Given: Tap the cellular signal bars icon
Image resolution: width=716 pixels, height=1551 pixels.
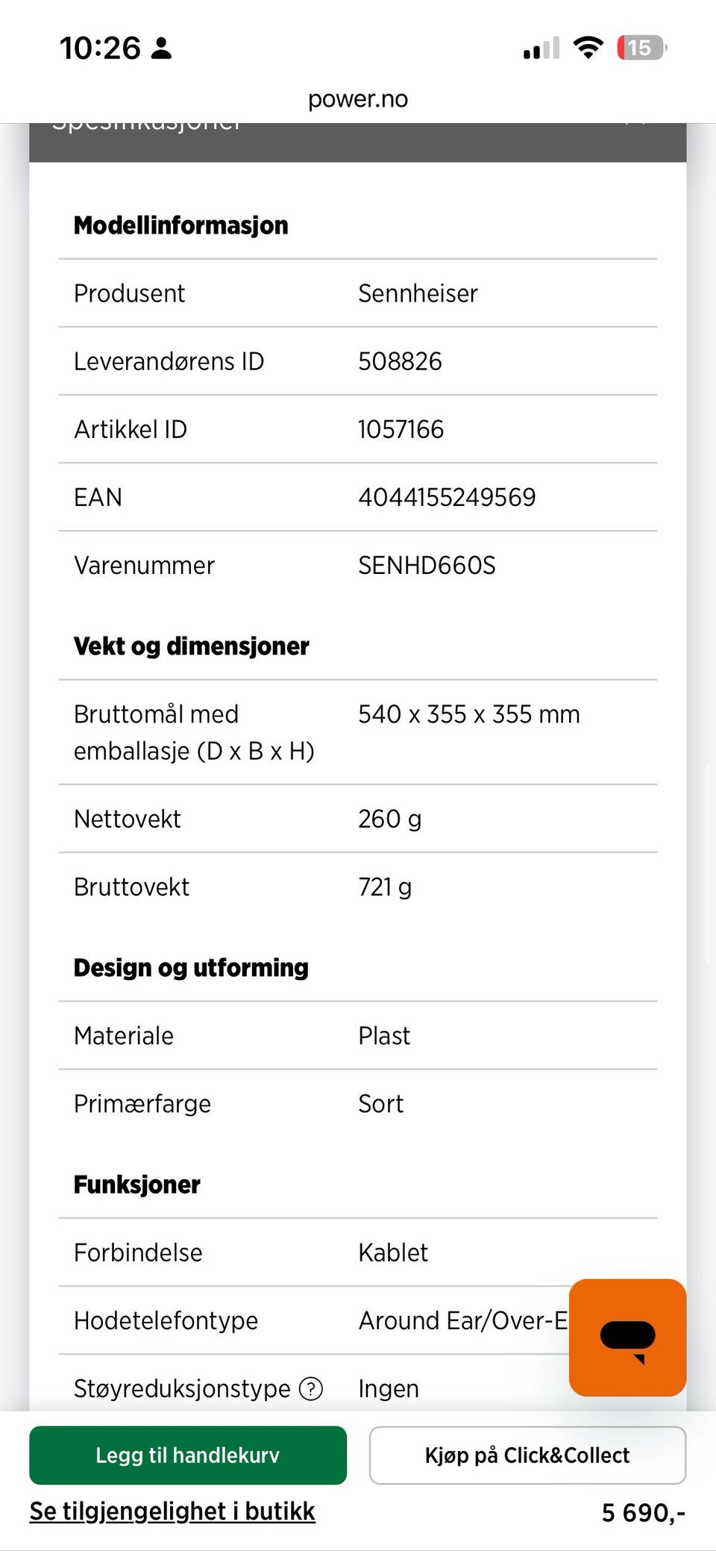Looking at the screenshot, I should click(x=541, y=49).
